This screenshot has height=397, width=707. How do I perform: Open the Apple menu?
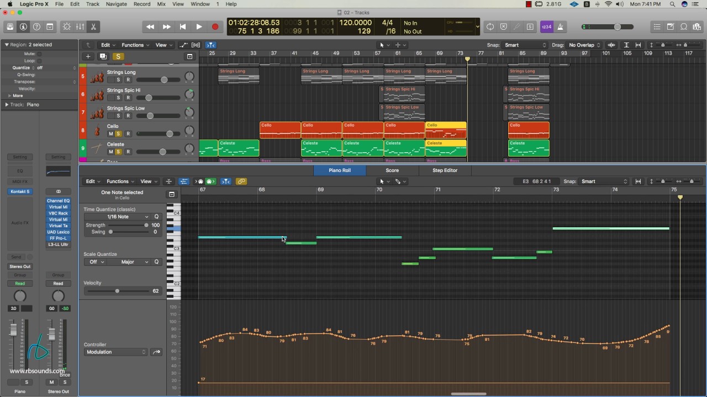coord(9,4)
